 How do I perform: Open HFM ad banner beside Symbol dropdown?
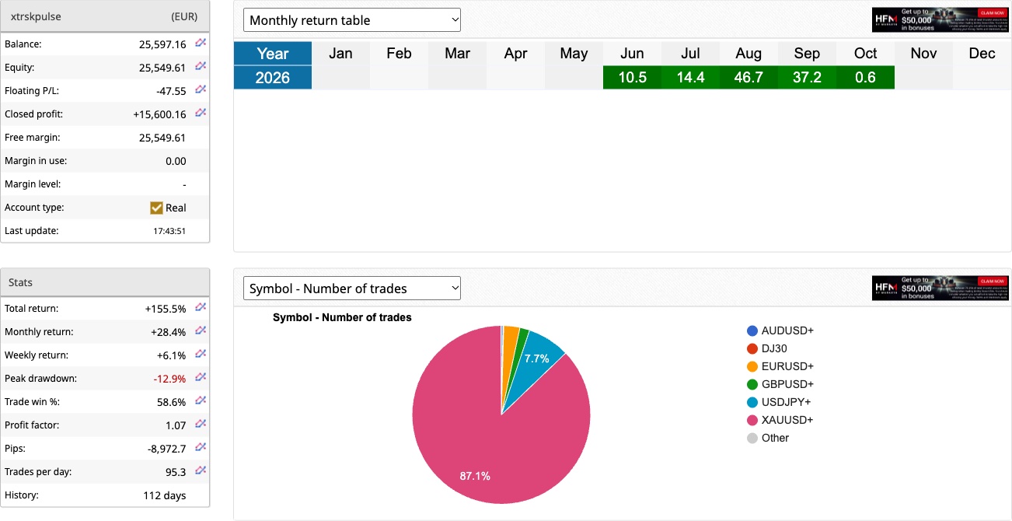940,288
